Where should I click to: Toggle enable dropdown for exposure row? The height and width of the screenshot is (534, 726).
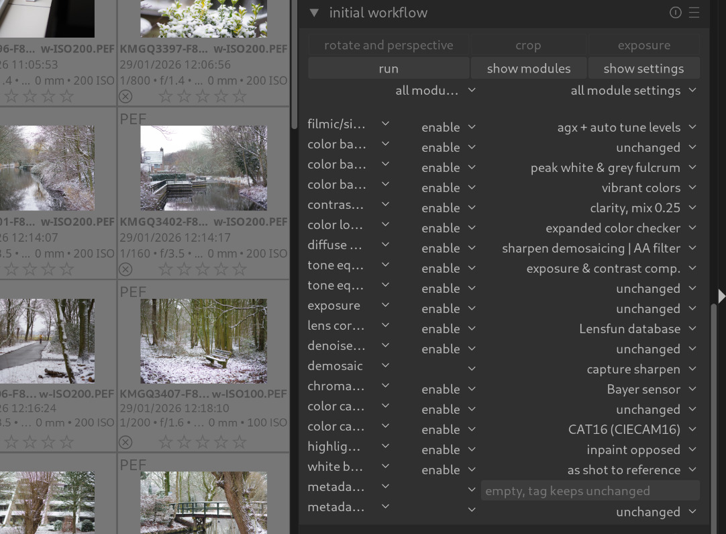click(x=448, y=308)
